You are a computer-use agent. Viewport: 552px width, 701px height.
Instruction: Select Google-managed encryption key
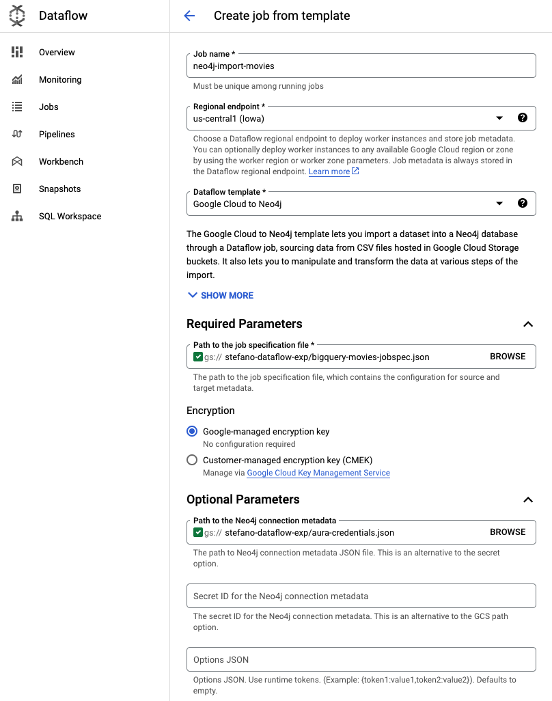point(192,431)
